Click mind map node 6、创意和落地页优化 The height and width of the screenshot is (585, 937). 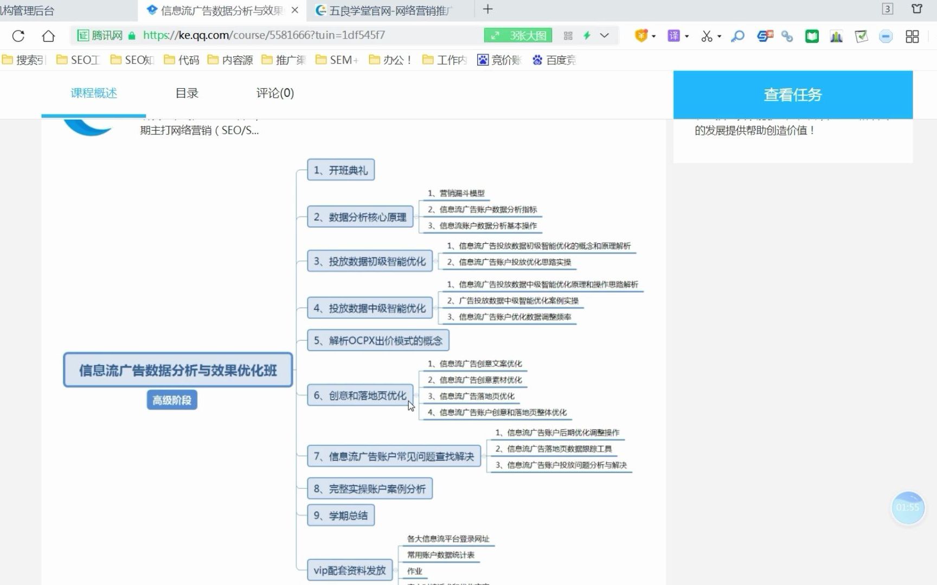coord(360,395)
